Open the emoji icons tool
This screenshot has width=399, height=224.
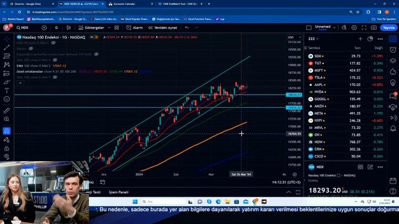7,99
